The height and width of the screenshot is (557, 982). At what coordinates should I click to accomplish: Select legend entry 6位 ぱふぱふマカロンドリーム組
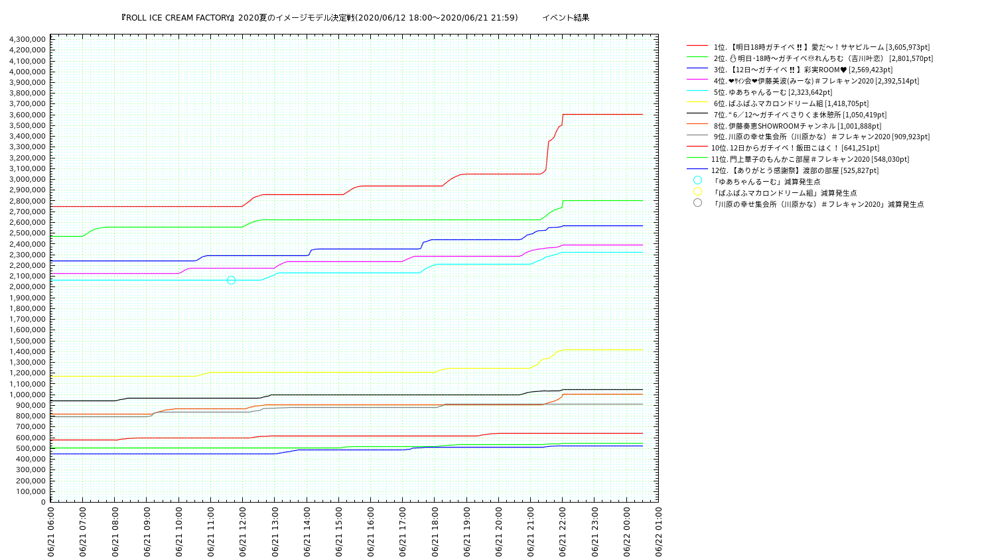pos(791,103)
